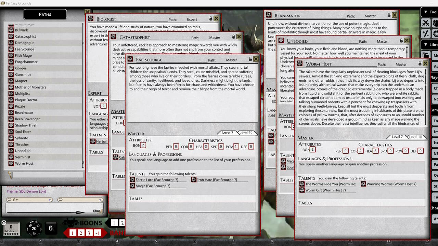Viewport: 438px width, 246px height.
Task: Open the Multiplist path link icon
Action: (x=11, y=94)
